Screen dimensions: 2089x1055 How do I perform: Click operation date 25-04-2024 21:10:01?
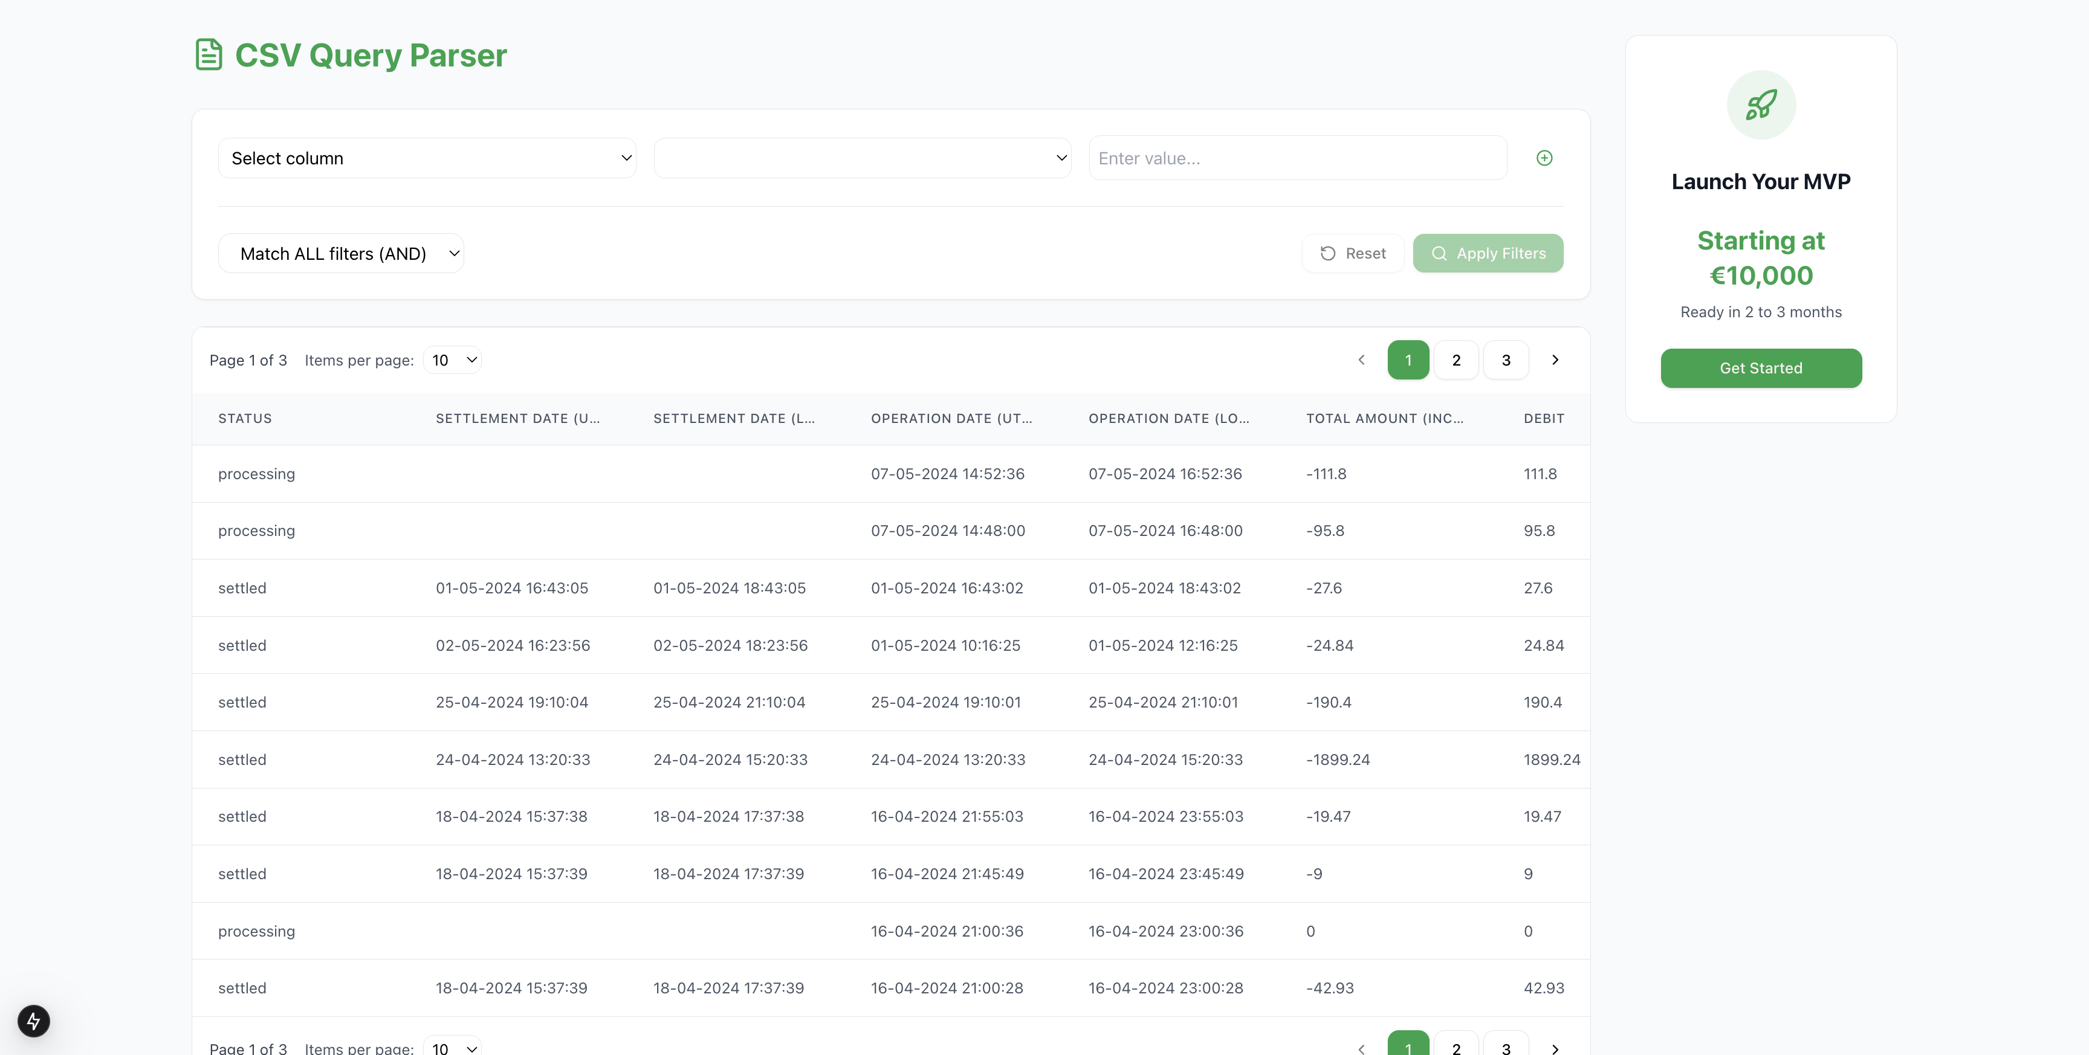1163,702
